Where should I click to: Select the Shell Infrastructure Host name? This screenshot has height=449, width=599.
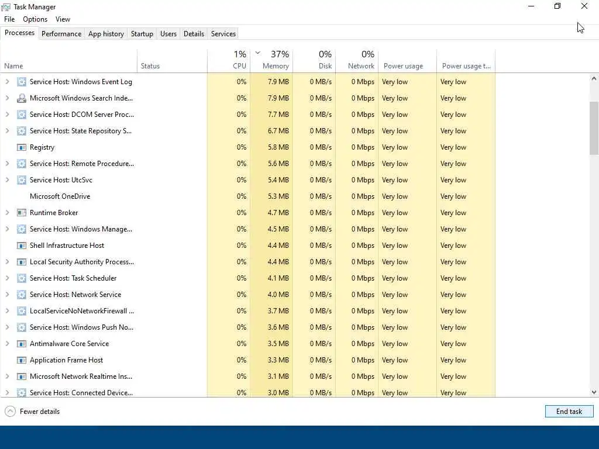(67, 246)
